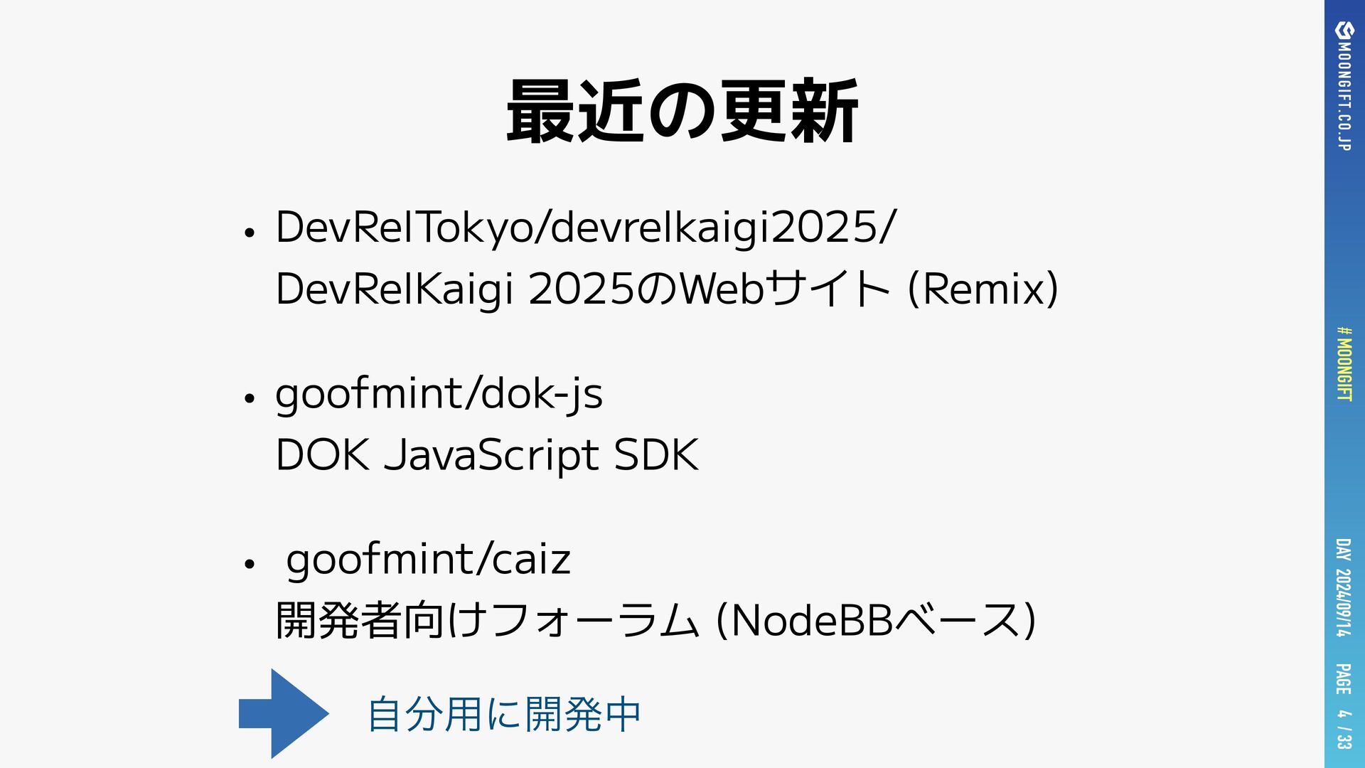
Task: Click the bullet dot before goofmint/dok-js
Action: click(249, 399)
